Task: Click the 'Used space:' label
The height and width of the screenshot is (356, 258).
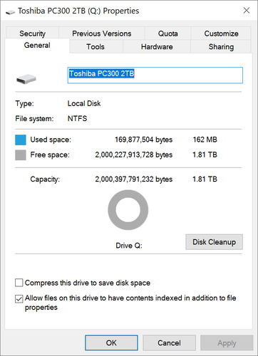Action: [51, 140]
